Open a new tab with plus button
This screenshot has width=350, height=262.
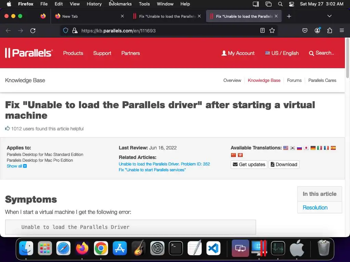tap(289, 16)
